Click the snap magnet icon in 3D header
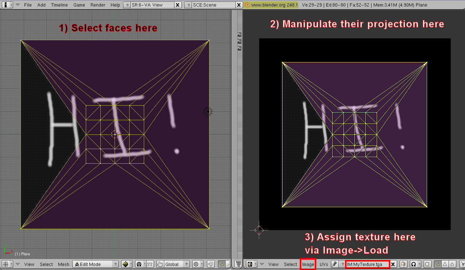Viewport: 465px width, 270px height. [211, 264]
